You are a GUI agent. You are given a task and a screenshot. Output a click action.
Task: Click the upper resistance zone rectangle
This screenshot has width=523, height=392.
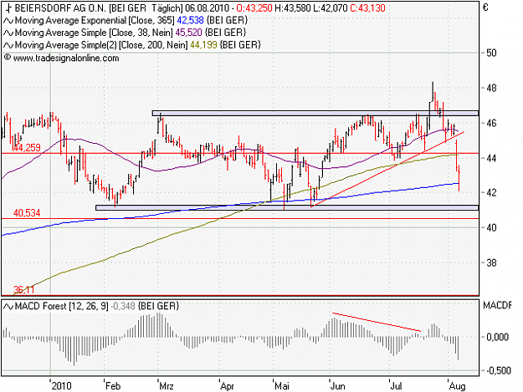[315, 113]
